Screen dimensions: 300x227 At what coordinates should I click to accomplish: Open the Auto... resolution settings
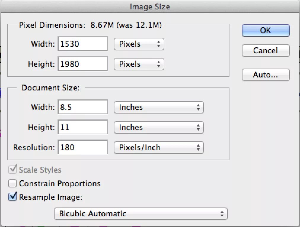pos(266,75)
